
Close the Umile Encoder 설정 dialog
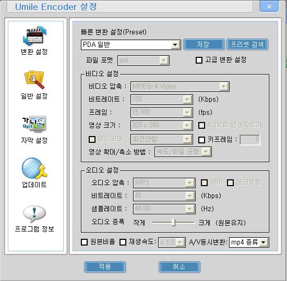click(x=269, y=6)
